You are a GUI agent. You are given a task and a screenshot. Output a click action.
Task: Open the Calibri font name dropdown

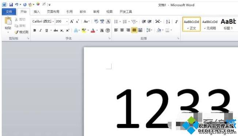pos(53,22)
